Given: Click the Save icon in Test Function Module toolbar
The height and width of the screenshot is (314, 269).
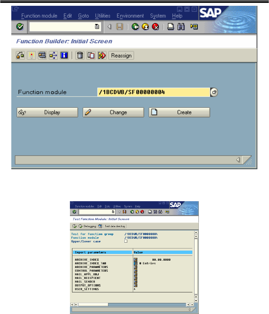Looking at the screenshot, I should [124, 212].
